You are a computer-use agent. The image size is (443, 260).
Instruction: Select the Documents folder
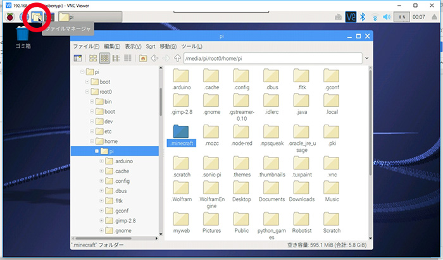point(271,190)
